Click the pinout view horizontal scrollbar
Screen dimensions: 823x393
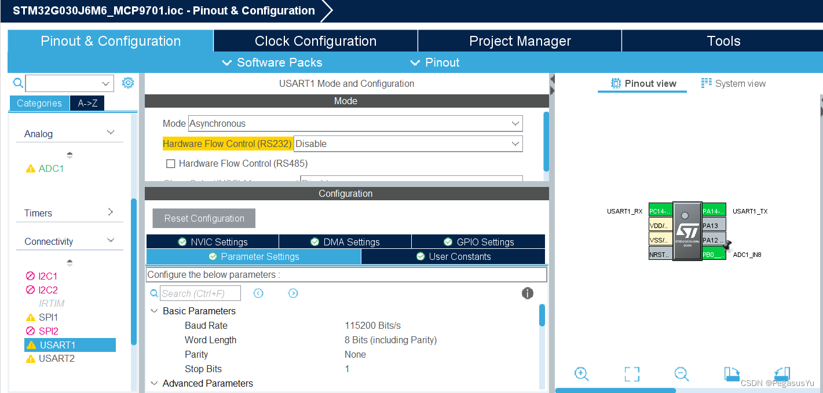pyautogui.click(x=615, y=390)
